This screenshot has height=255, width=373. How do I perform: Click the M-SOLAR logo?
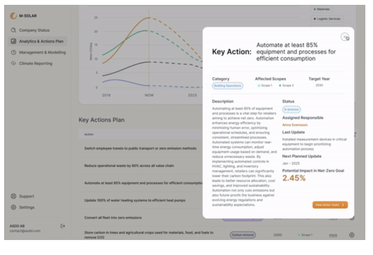13,16
